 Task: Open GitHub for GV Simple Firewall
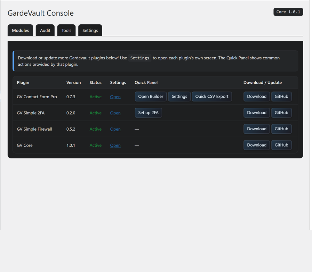tap(281, 129)
